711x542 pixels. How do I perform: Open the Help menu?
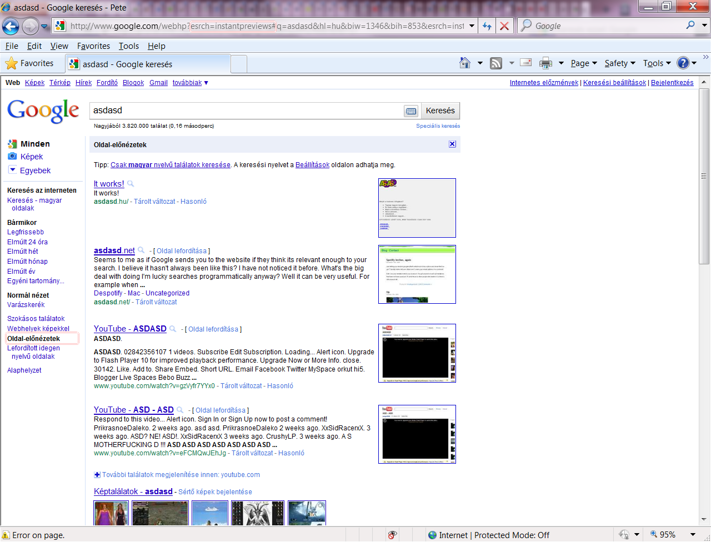tap(157, 46)
